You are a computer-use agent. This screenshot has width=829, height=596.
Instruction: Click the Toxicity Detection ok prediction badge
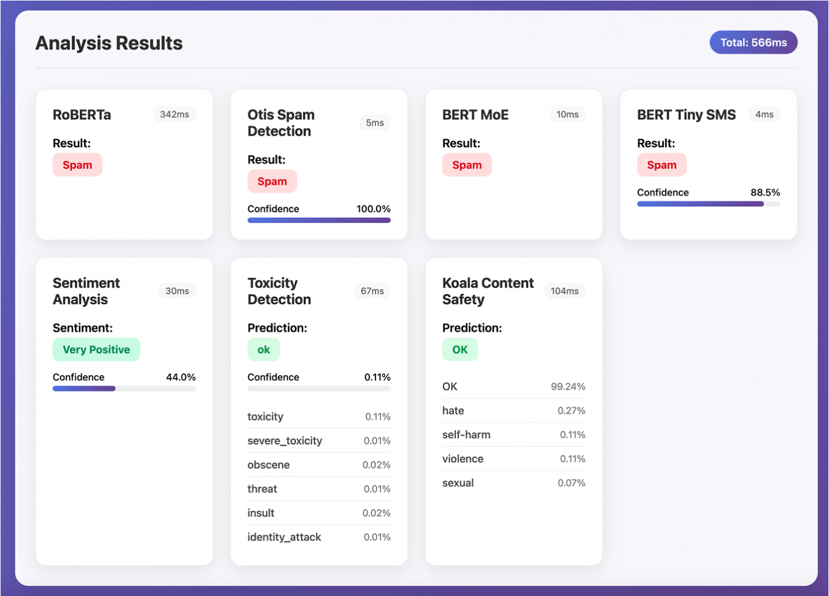tap(264, 350)
